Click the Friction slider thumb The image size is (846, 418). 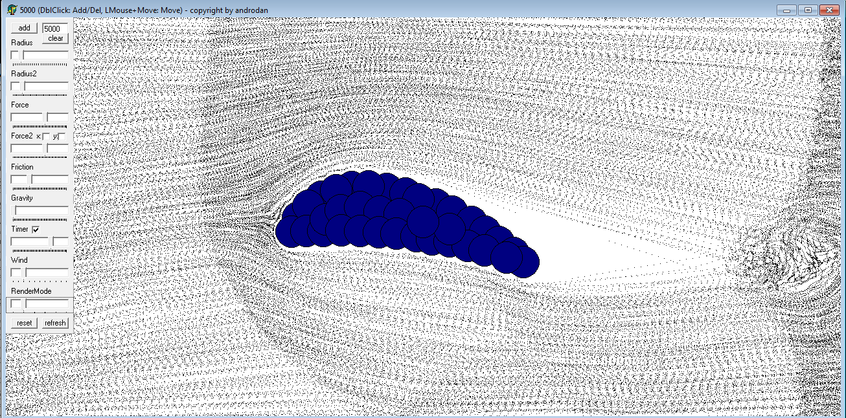coord(30,180)
